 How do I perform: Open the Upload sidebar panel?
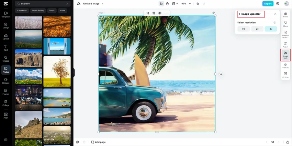(6, 37)
